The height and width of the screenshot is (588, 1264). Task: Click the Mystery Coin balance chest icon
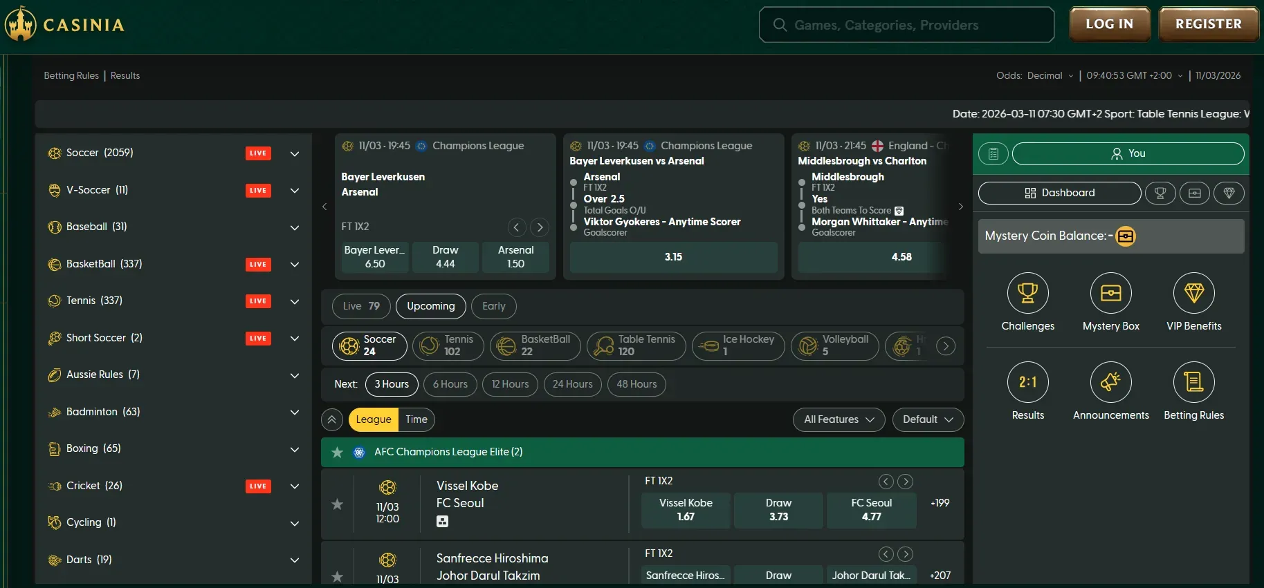(x=1126, y=236)
